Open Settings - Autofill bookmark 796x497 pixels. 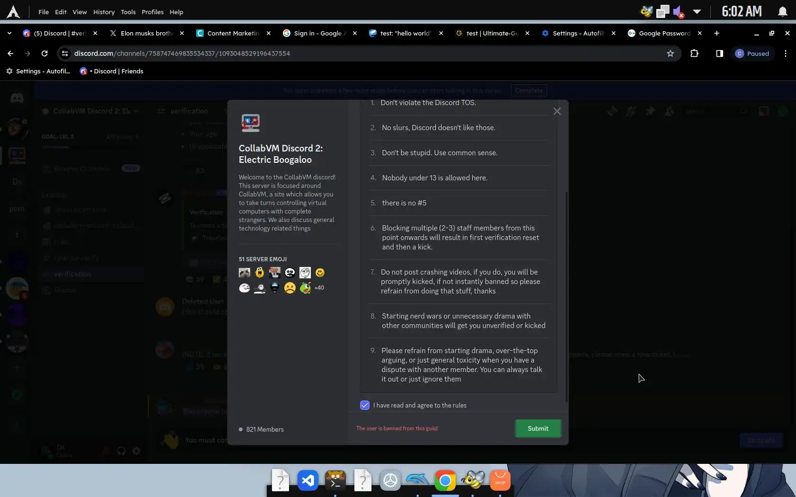point(38,71)
